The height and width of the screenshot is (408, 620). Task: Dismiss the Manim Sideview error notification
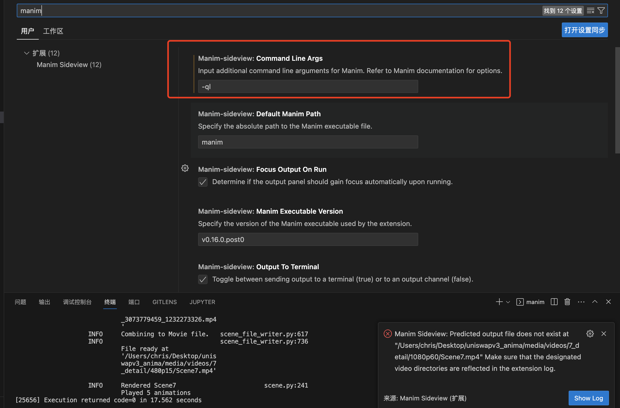(x=604, y=334)
